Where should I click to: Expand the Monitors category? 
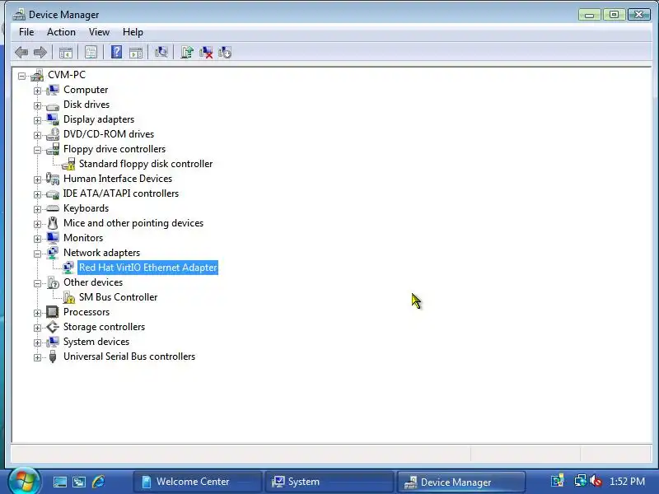(37, 239)
